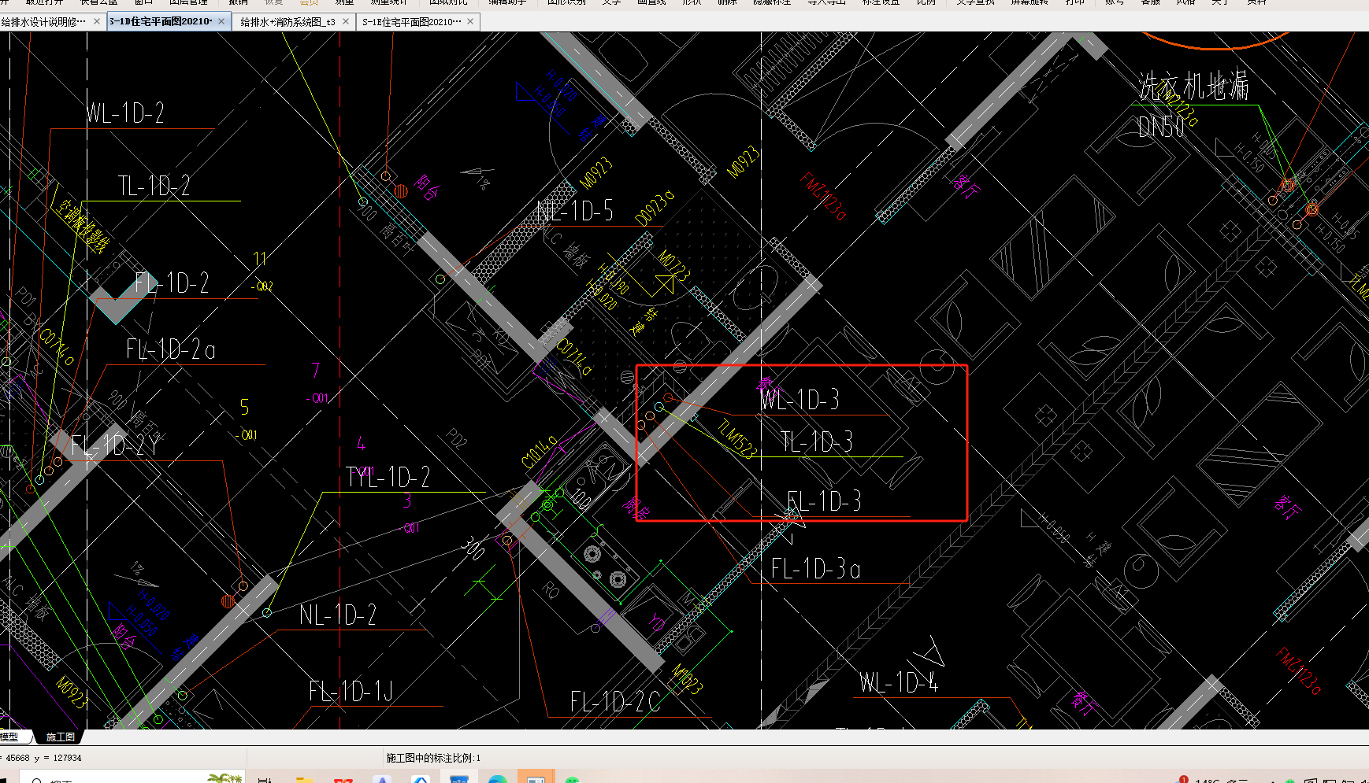
Task: Select the TL-1D-2 pipe label
Action: 154,187
